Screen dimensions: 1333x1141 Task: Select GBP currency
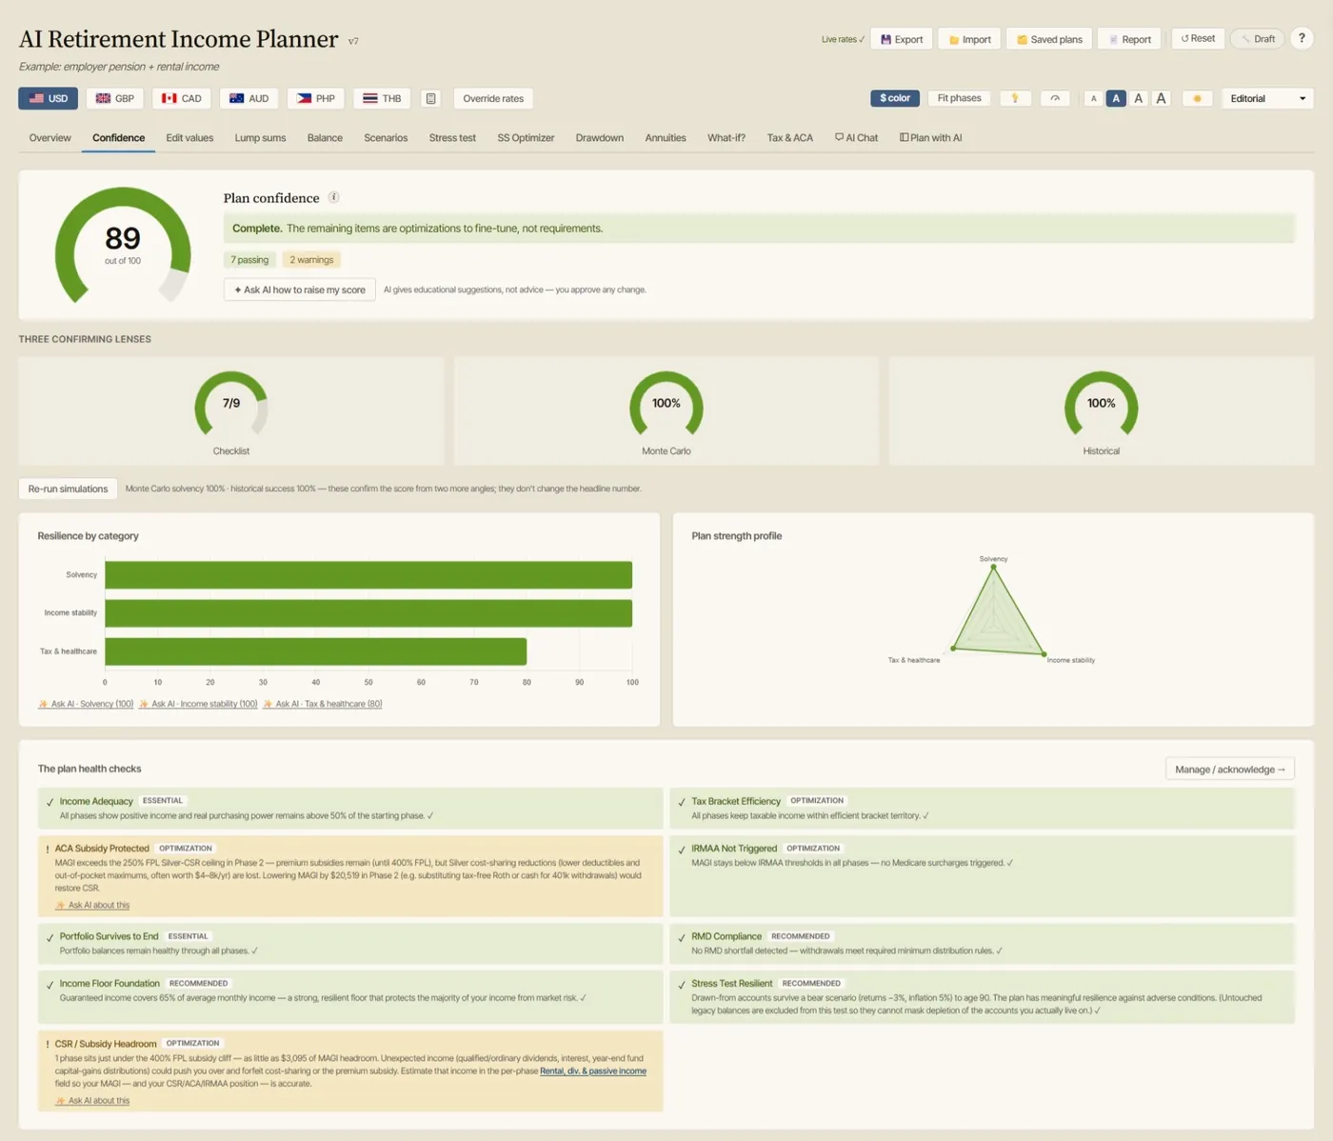(114, 98)
